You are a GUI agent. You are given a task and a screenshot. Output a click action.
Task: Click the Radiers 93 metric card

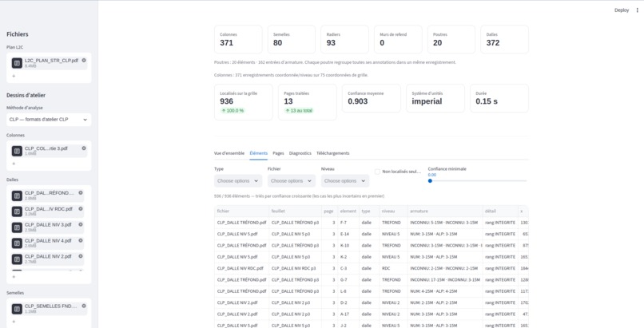344,39
